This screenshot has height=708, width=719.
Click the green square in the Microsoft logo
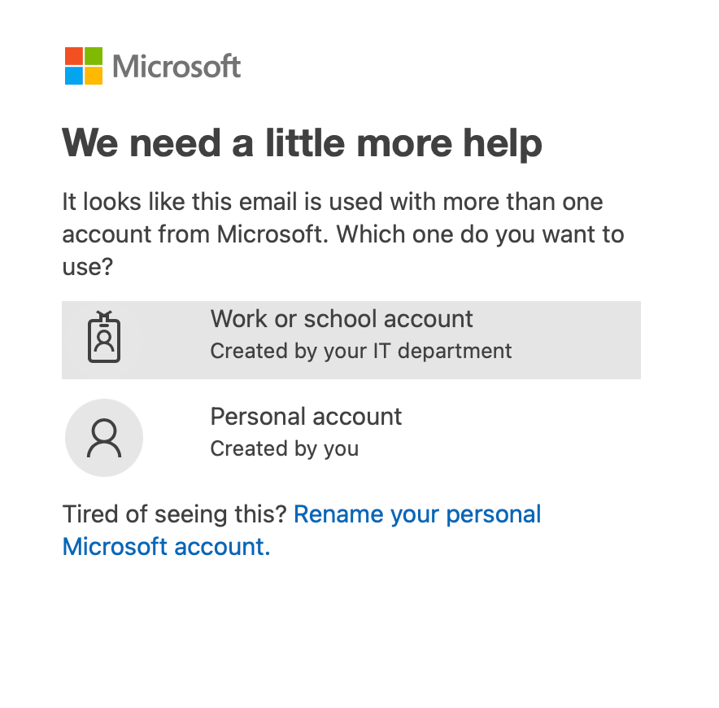tap(92, 57)
